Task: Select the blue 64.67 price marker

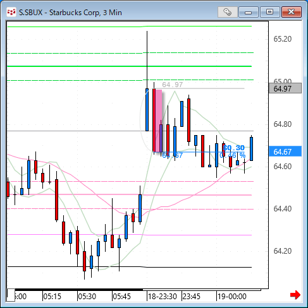Action: pos(285,151)
